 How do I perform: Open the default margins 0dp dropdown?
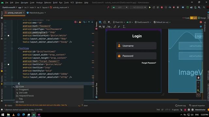pyautogui.click(x=109, y=27)
